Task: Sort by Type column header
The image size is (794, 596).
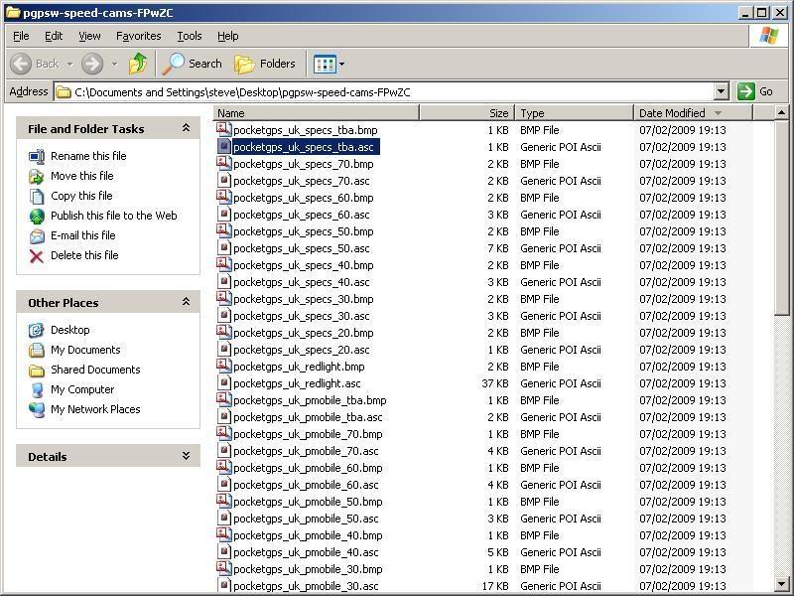Action: tap(575, 113)
